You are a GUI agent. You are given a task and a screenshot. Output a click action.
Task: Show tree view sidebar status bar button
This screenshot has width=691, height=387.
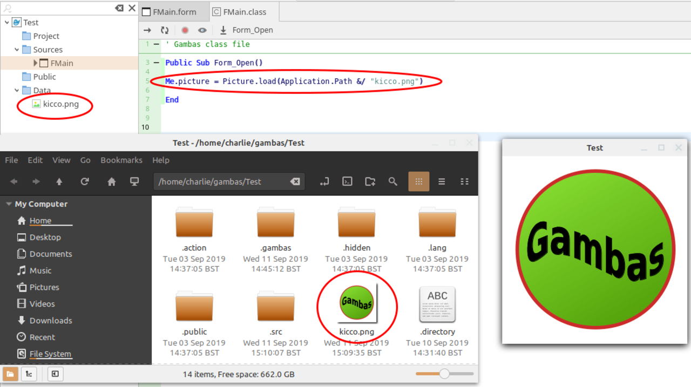click(x=29, y=374)
